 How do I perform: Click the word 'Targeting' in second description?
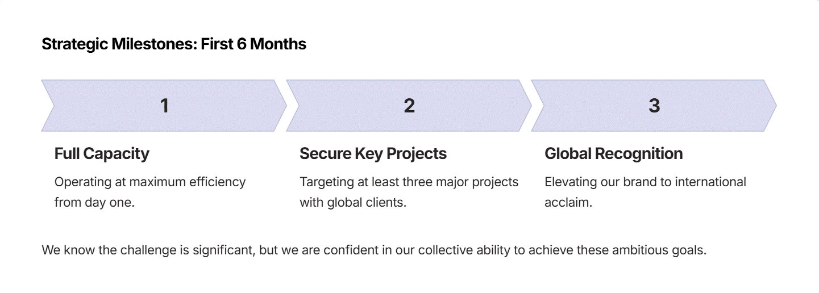(325, 182)
